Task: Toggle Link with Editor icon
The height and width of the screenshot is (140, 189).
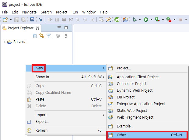Action: click(x=42, y=36)
